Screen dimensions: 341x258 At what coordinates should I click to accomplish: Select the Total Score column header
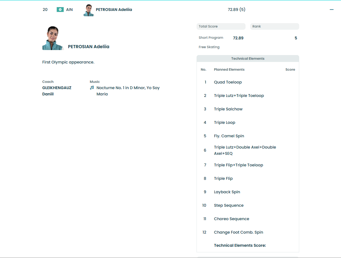[x=221, y=26]
